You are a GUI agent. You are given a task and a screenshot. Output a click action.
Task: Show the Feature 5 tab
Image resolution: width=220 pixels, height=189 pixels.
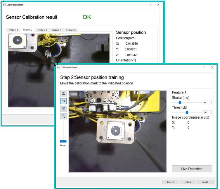(x=71, y=30)
